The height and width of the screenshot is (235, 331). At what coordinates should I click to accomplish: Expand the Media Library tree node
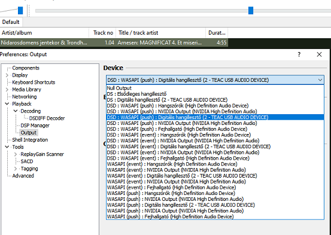7,90
